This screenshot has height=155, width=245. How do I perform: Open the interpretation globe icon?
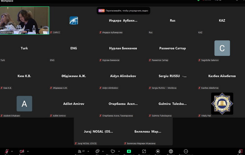[x=171, y=151]
